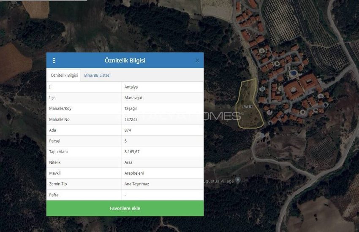This screenshot has width=359, height=232.
Task: Select the Mevkii value Arapbeleni
Action: click(x=134, y=173)
